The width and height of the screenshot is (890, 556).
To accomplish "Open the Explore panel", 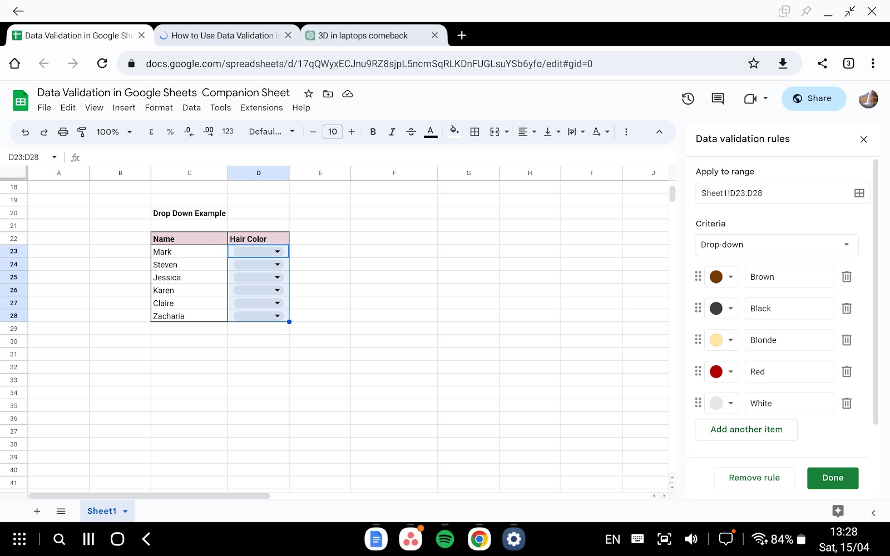I will coord(838,511).
